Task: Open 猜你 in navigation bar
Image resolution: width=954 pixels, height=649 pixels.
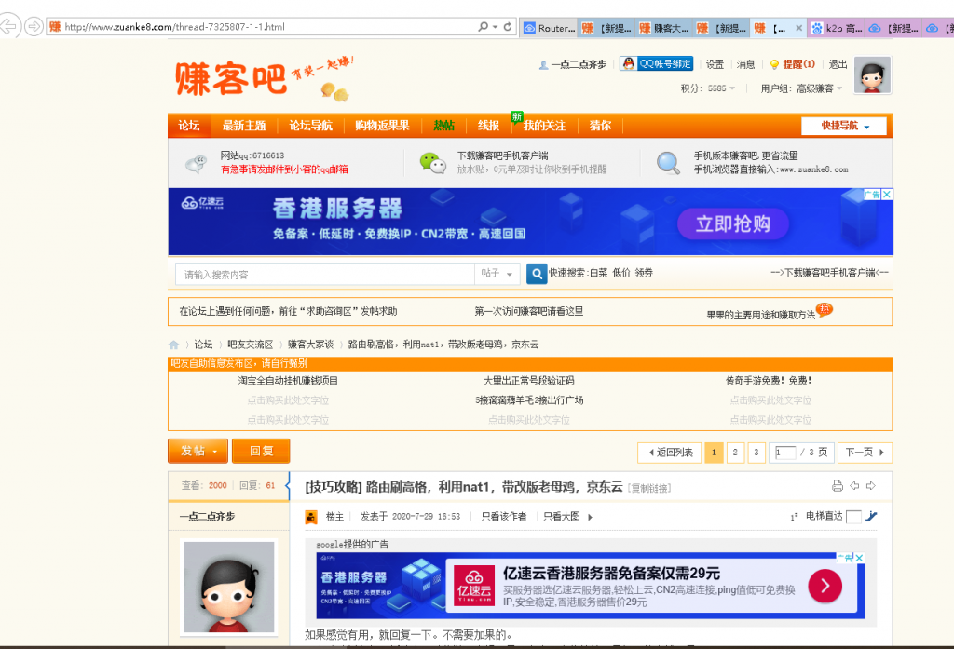Action: click(x=600, y=126)
